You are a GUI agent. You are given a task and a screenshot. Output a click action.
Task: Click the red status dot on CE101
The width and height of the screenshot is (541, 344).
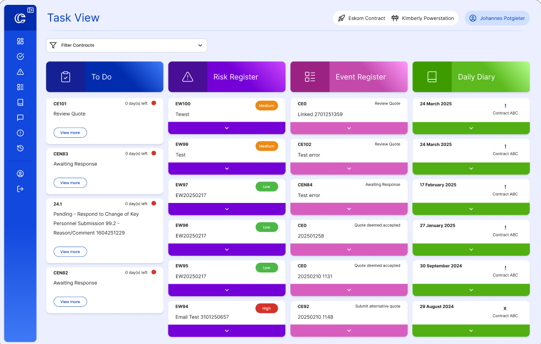coord(154,103)
